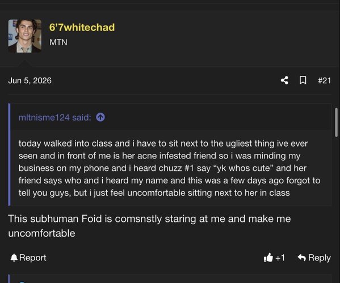Open post permalink #21

coord(324,80)
